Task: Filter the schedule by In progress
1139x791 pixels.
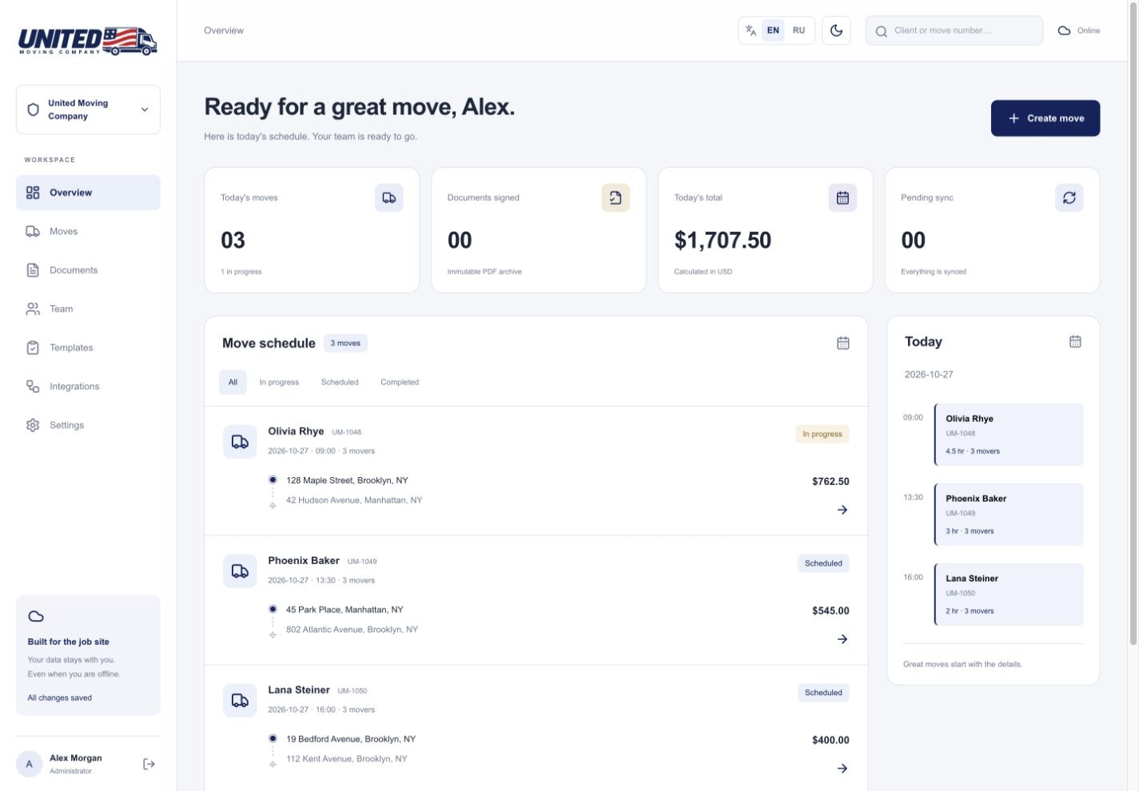Action: coord(279,382)
